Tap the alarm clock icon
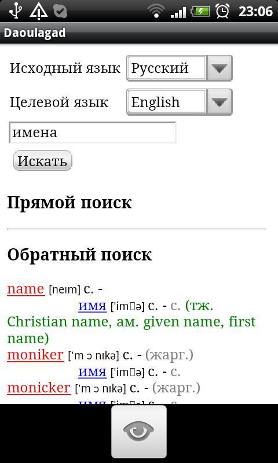278x463 pixels. click(x=222, y=11)
